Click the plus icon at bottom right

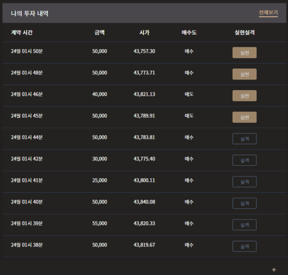[x=274, y=270]
